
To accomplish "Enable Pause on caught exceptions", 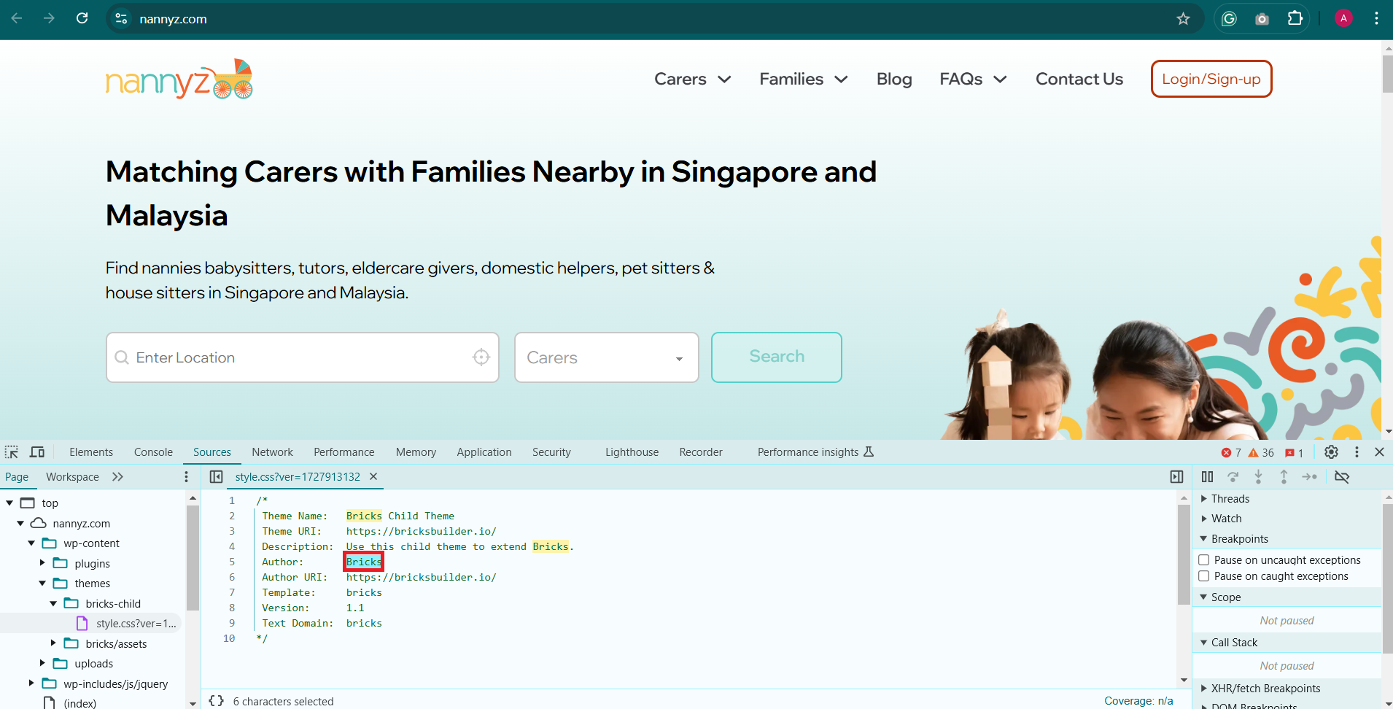I will click(x=1204, y=576).
